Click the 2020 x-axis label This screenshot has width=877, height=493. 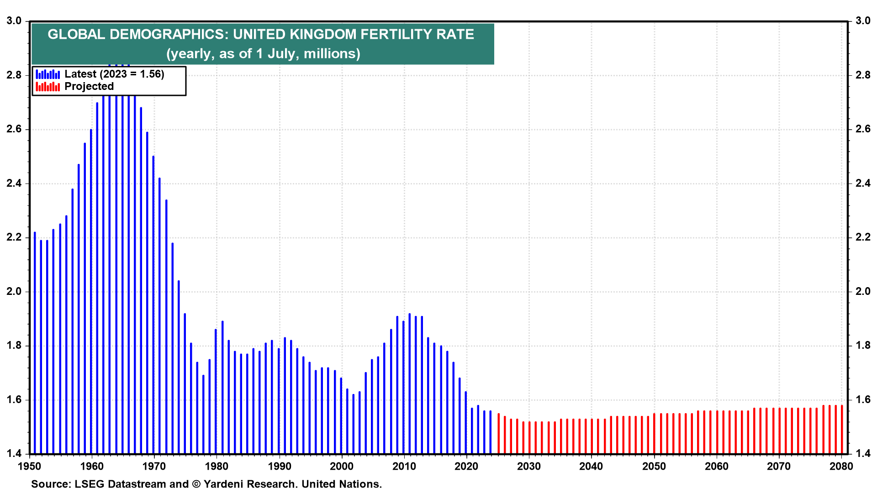[466, 467]
